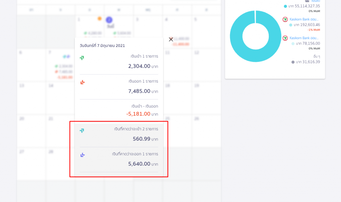Image resolution: width=341 pixels, height=202 pixels.
Task: Close the June 7 details popup
Action: [171, 39]
